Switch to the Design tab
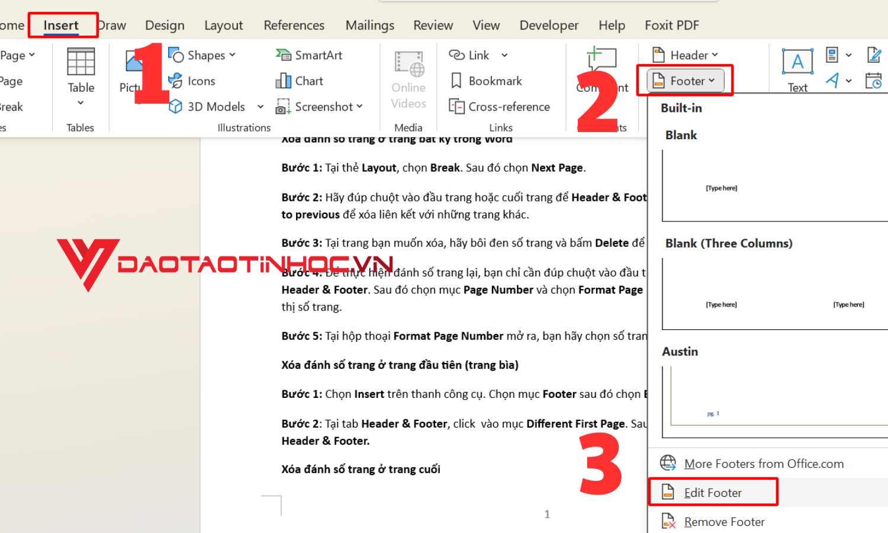This screenshot has height=533, width=888. pyautogui.click(x=165, y=25)
